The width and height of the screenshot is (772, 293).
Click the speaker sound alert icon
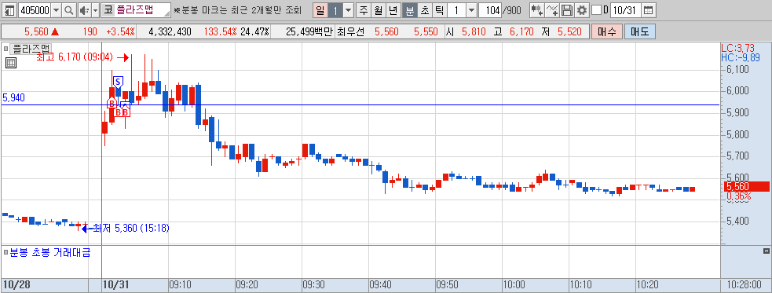pyautogui.click(x=83, y=10)
